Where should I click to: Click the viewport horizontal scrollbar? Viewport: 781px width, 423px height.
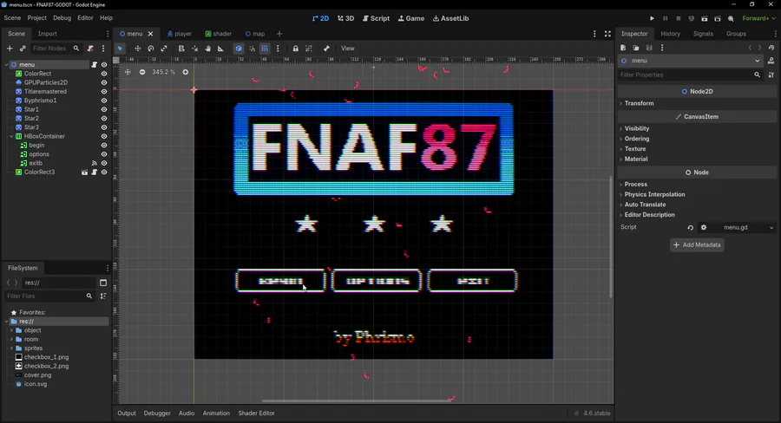tap(356, 400)
